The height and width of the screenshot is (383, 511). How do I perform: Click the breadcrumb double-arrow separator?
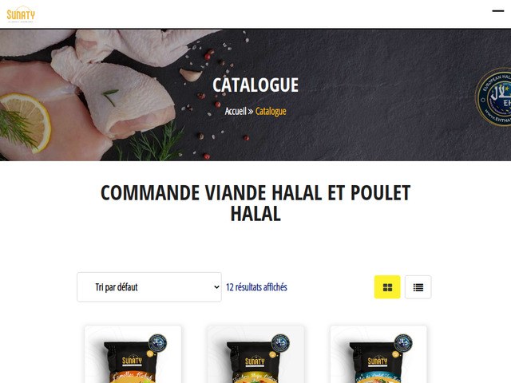[251, 112]
